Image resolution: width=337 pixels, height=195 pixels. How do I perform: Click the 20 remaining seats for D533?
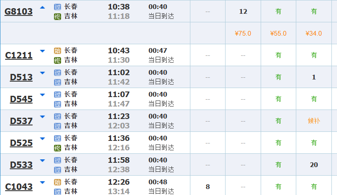(x=314, y=165)
